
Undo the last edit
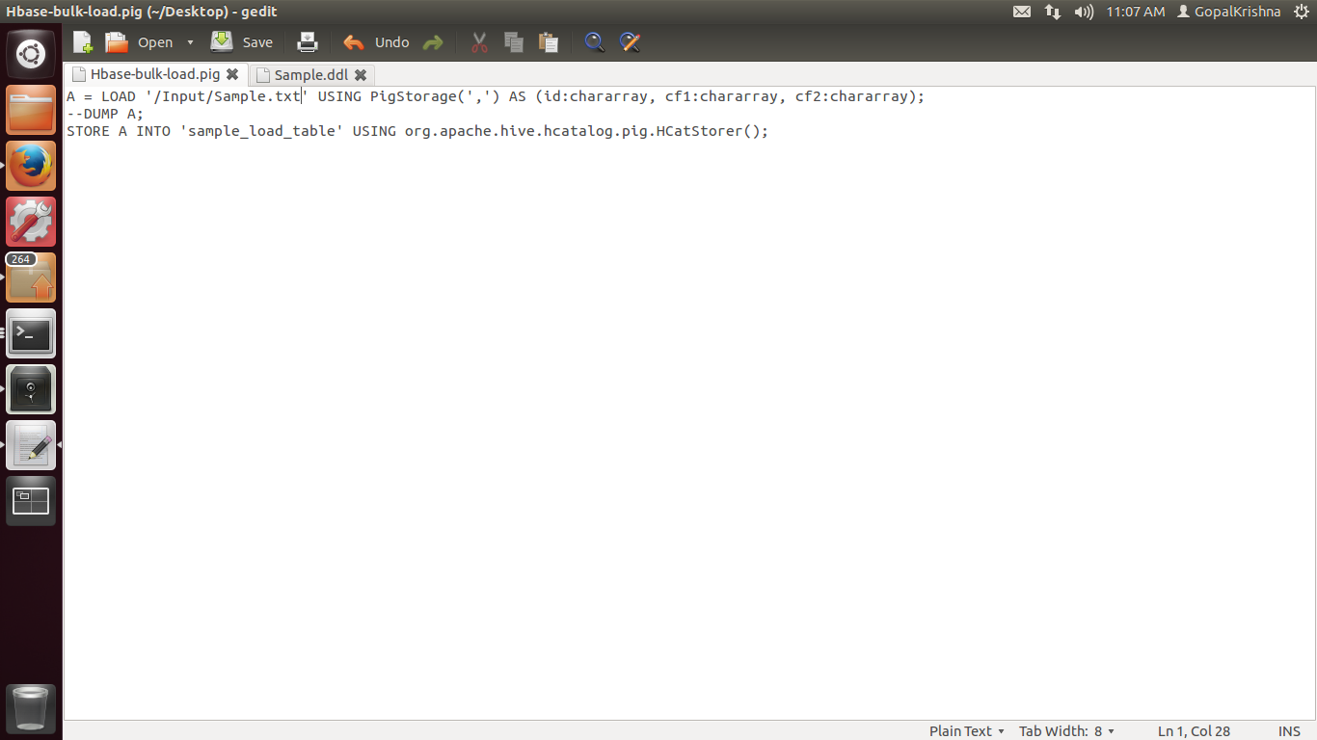pyautogui.click(x=375, y=42)
